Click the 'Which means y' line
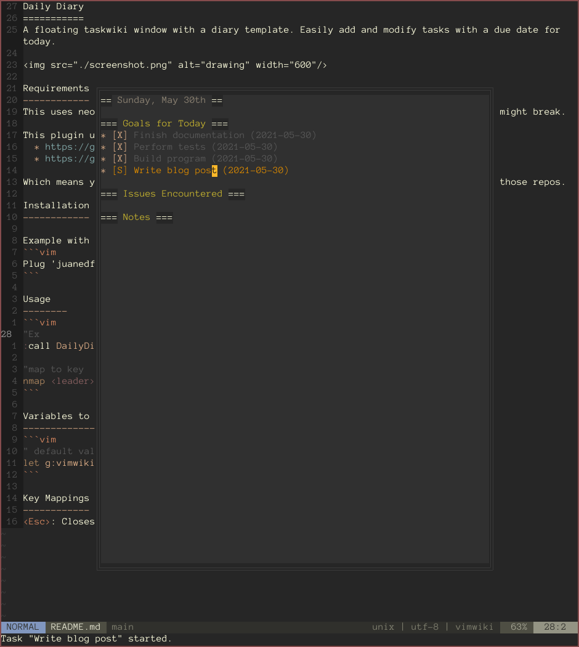Image resolution: width=579 pixels, height=647 pixels. tap(59, 182)
